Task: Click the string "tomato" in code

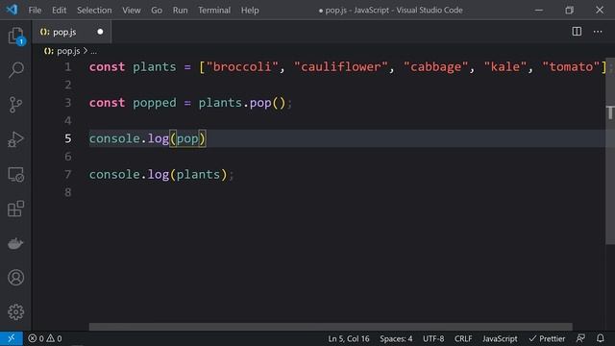Action: coord(571,66)
